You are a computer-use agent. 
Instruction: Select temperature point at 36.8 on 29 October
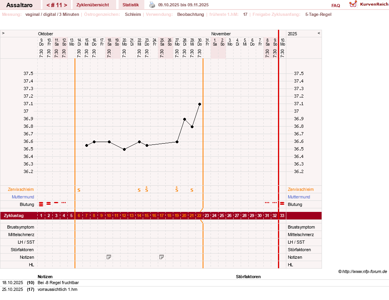click(x=192, y=127)
